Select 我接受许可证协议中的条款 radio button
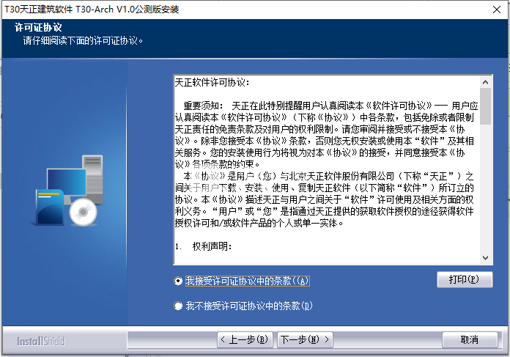Screen dimensions: 510x357 coord(178,281)
